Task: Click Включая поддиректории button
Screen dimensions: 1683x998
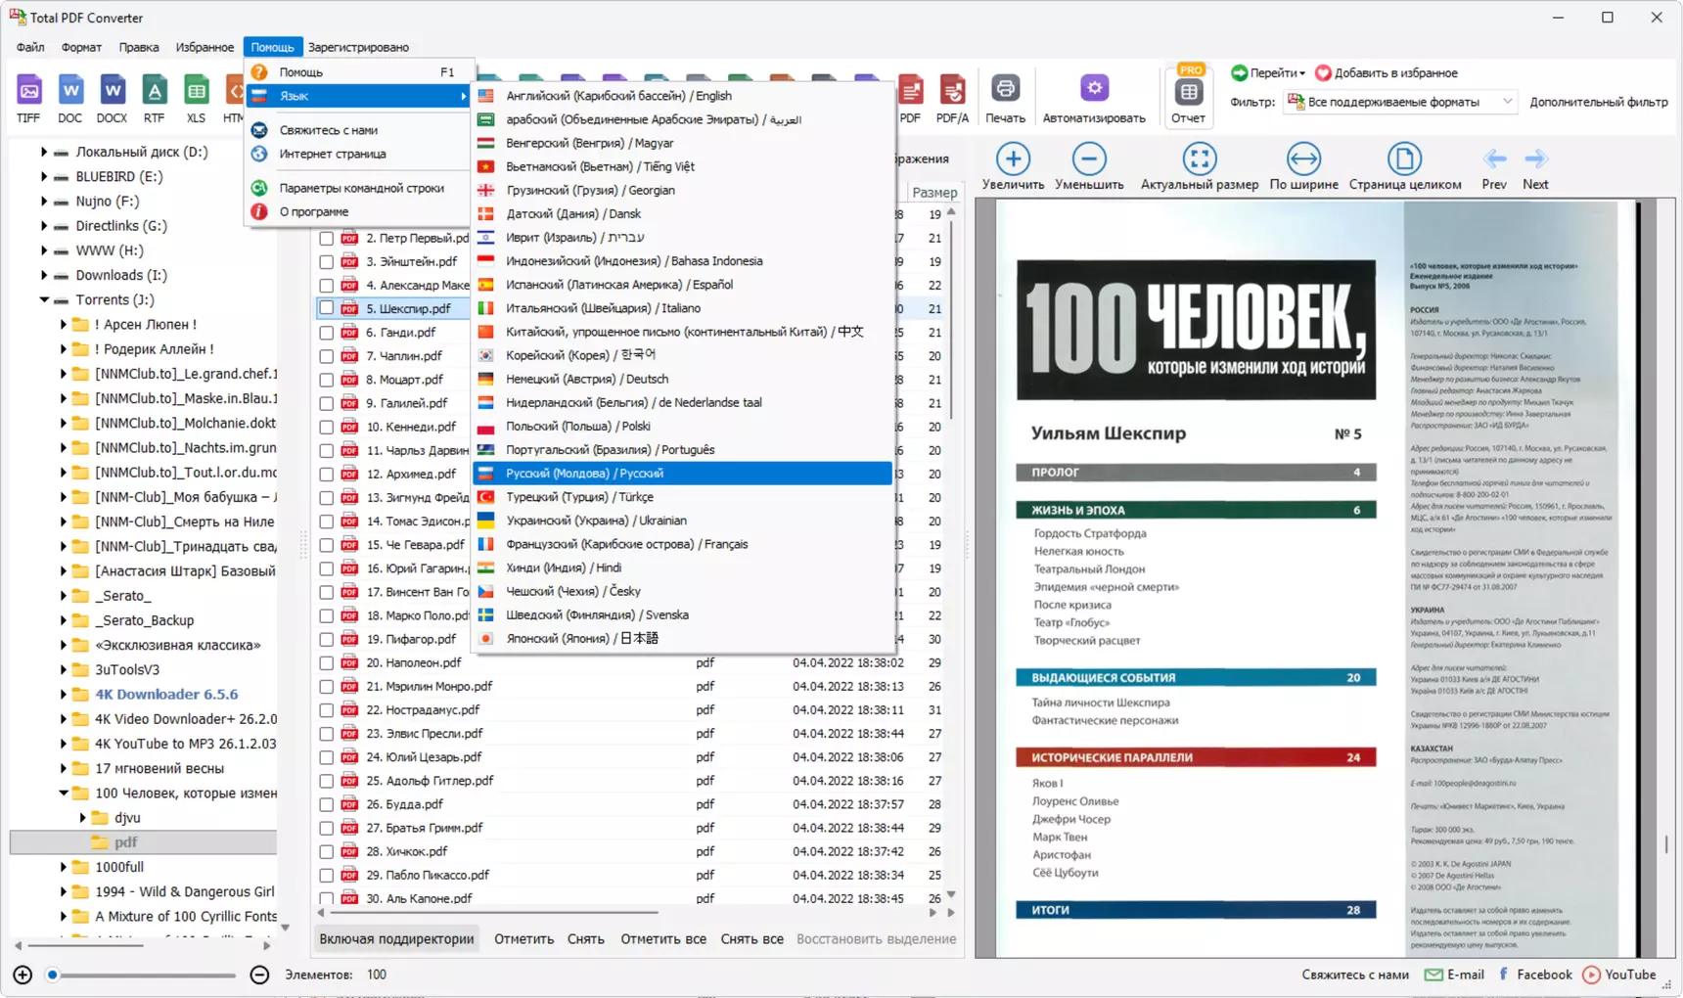Action: point(396,938)
